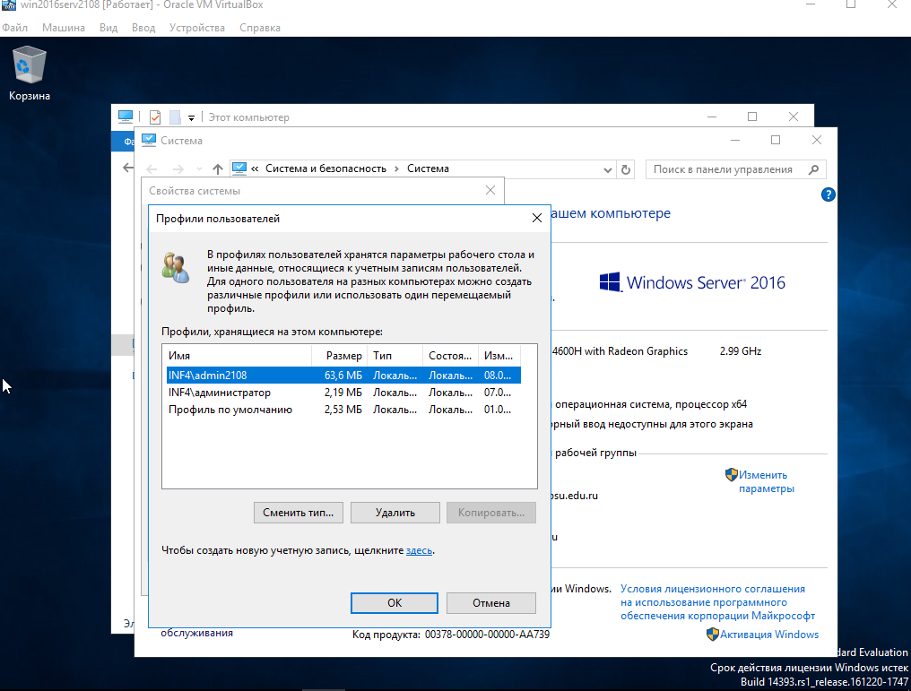911x691 pixels.
Task: Sort by the Размер column header
Action: tap(340, 356)
